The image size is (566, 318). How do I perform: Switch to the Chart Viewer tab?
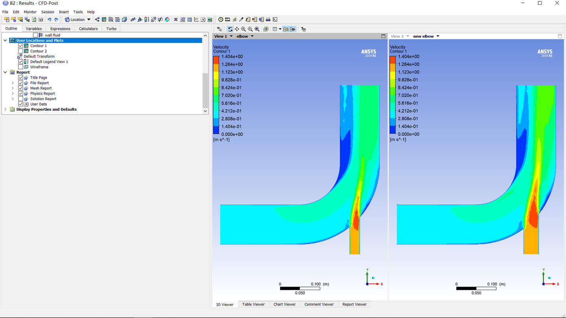click(284, 304)
